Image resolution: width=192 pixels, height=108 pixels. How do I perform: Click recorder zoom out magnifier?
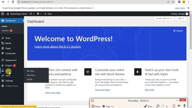163,106
